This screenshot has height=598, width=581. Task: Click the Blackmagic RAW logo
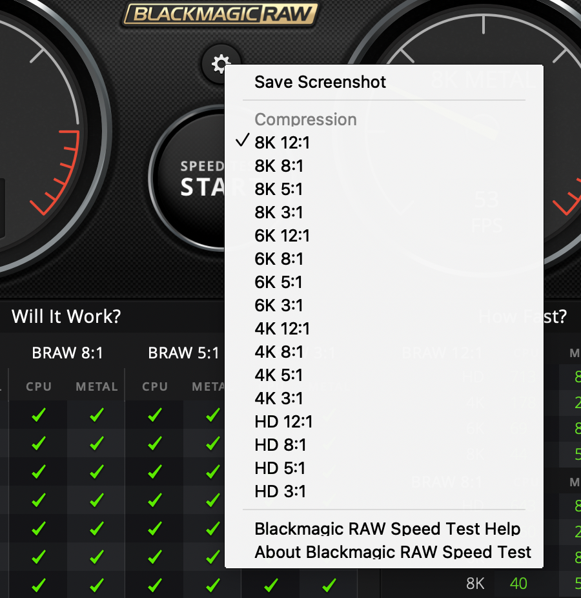(219, 15)
